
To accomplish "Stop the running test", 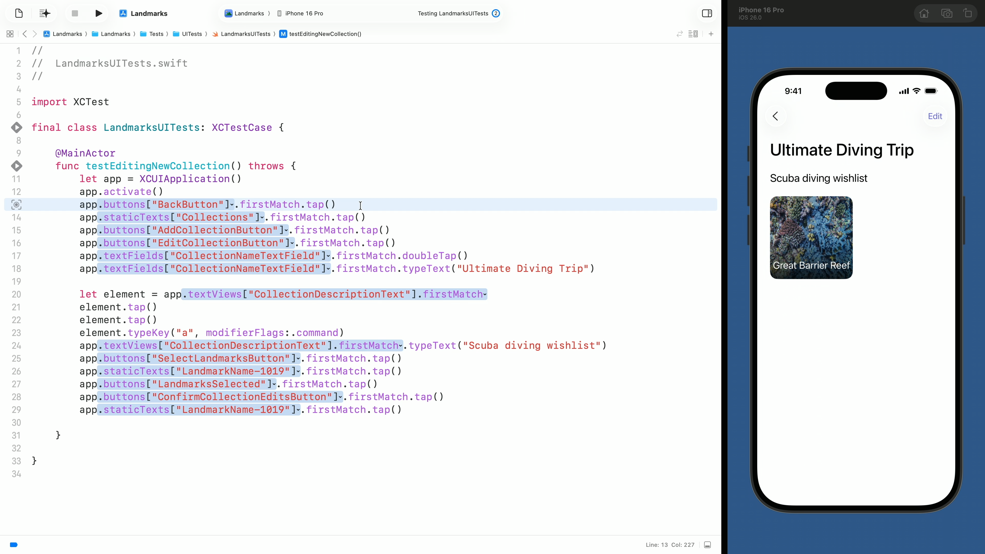I will click(x=75, y=13).
